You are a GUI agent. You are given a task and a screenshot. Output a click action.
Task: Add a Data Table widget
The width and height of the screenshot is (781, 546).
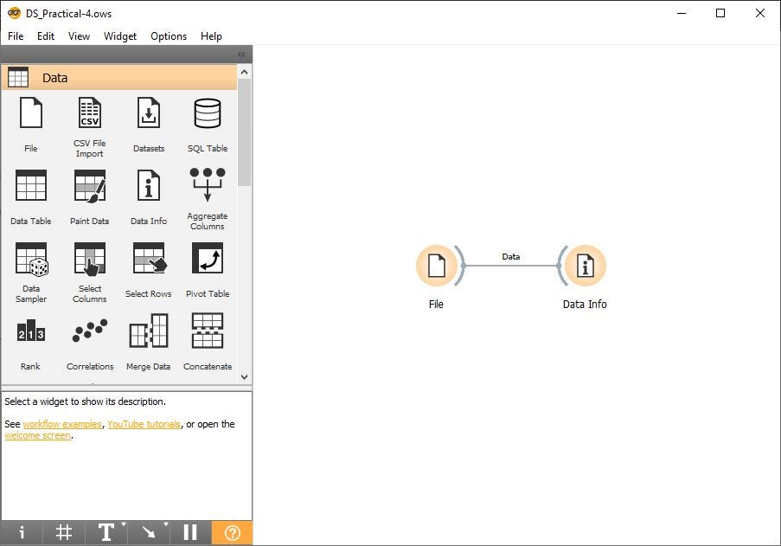[x=31, y=196]
